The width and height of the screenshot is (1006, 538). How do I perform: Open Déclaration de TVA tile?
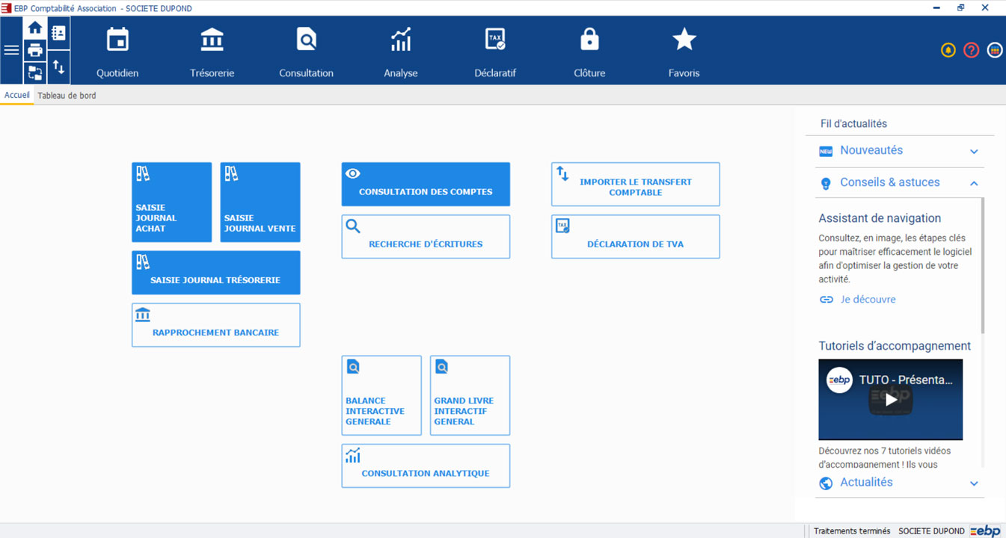coord(636,237)
